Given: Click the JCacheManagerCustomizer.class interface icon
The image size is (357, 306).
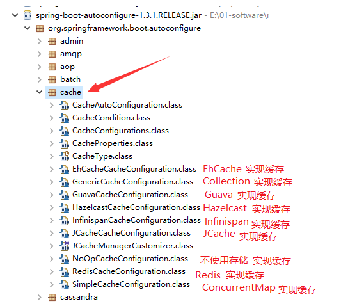Looking at the screenshot, I should 65,246.
